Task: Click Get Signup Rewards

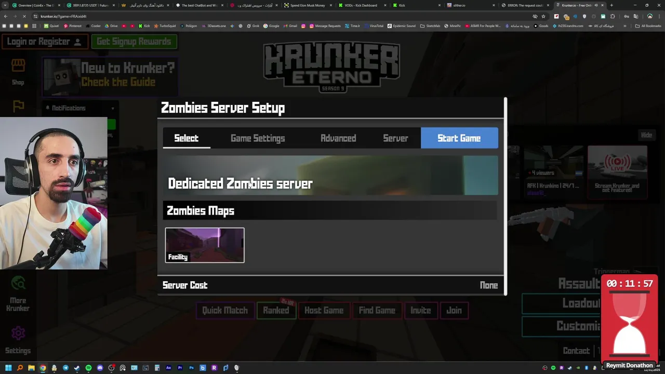Action: coord(134,42)
